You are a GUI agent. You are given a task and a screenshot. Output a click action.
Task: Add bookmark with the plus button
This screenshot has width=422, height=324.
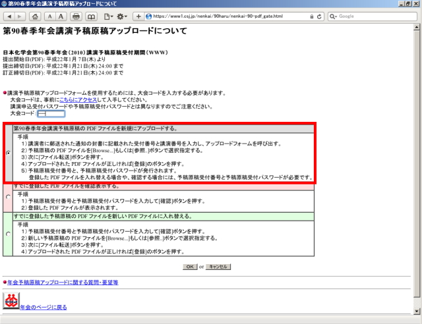click(138, 16)
